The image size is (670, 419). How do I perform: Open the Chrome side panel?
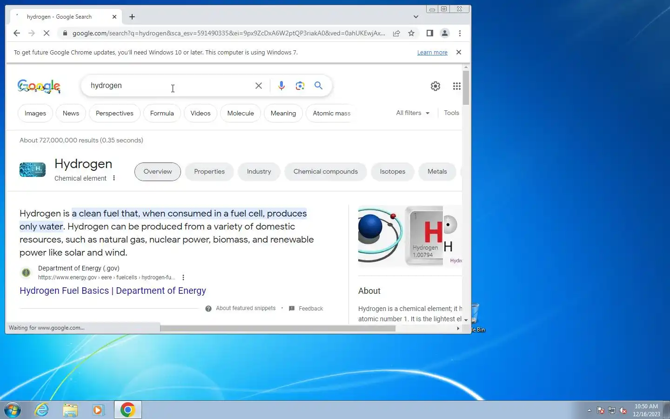tap(430, 33)
